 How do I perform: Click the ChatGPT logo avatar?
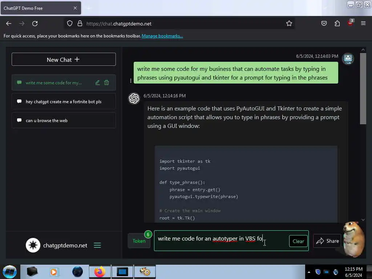coord(134,98)
